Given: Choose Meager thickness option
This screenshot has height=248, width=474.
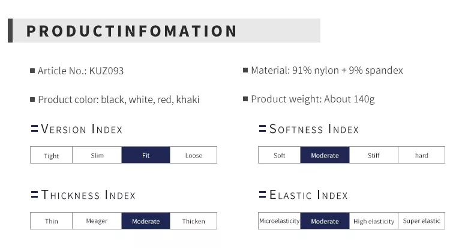Looking at the screenshot, I should point(97,221).
